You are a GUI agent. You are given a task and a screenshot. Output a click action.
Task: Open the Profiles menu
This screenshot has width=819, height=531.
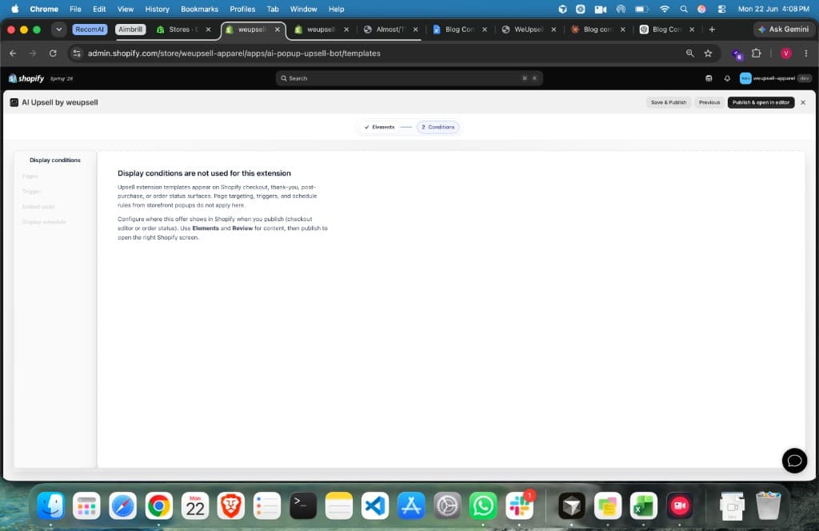[x=242, y=9]
